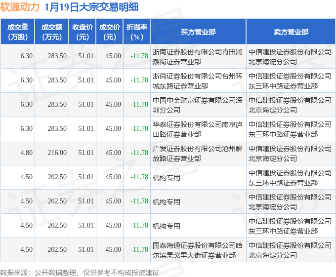Select buyer 广发证券沧州解放路证券营业部

[198, 154]
